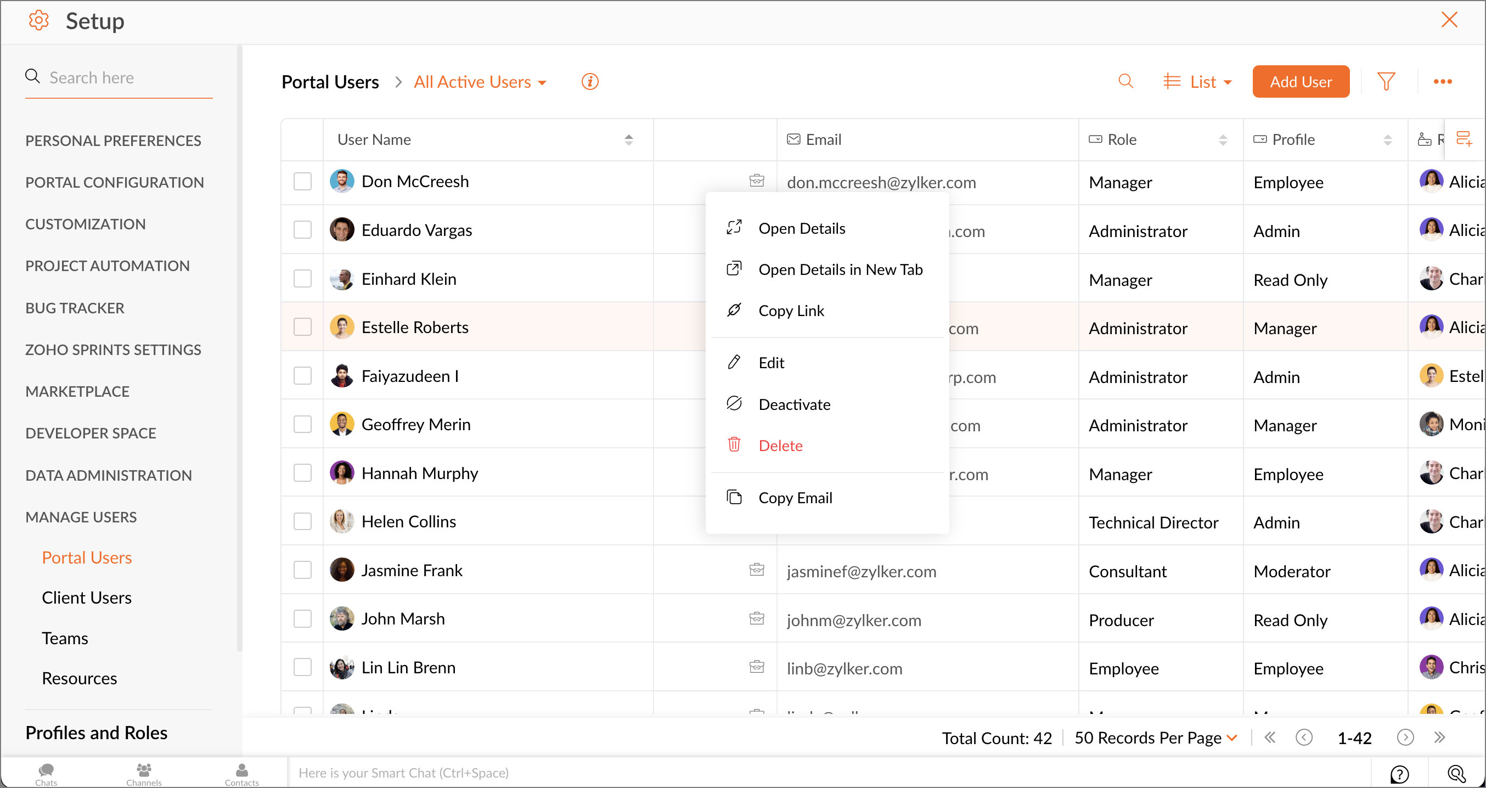This screenshot has height=788, width=1486.
Task: Click the add column icon in table header
Action: click(1464, 139)
